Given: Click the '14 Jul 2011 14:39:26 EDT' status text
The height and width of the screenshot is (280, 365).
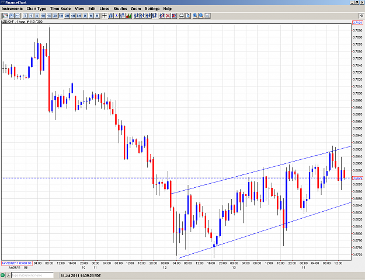Looking at the screenshot, I should coord(81,275).
